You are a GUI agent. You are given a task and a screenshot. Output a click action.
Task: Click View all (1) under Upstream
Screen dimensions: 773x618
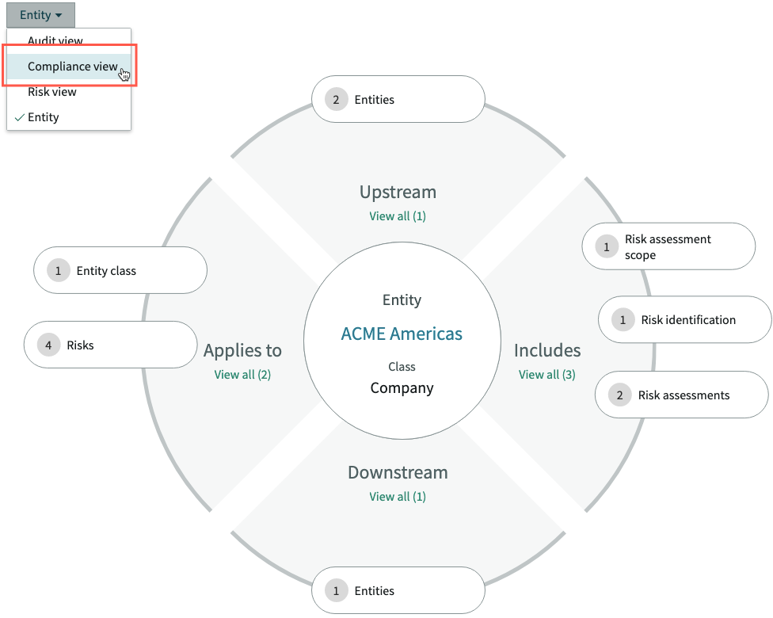click(398, 216)
